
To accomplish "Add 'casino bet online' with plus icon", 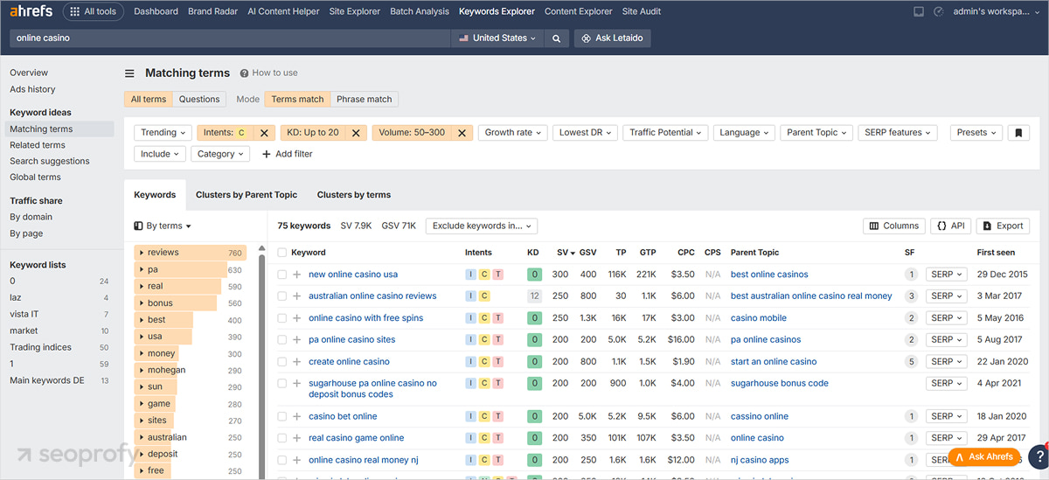I will [x=297, y=417].
